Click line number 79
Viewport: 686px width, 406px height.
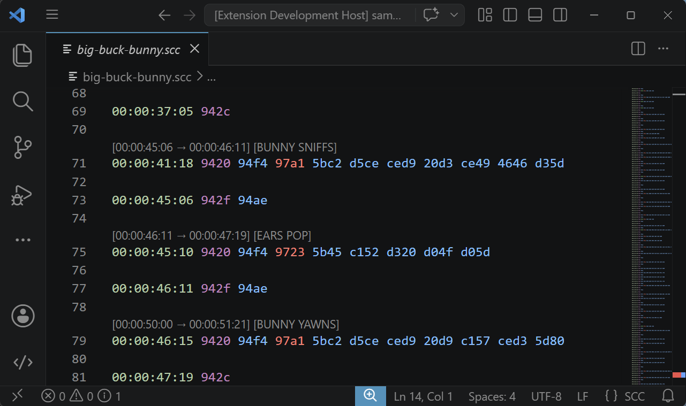[x=79, y=341]
